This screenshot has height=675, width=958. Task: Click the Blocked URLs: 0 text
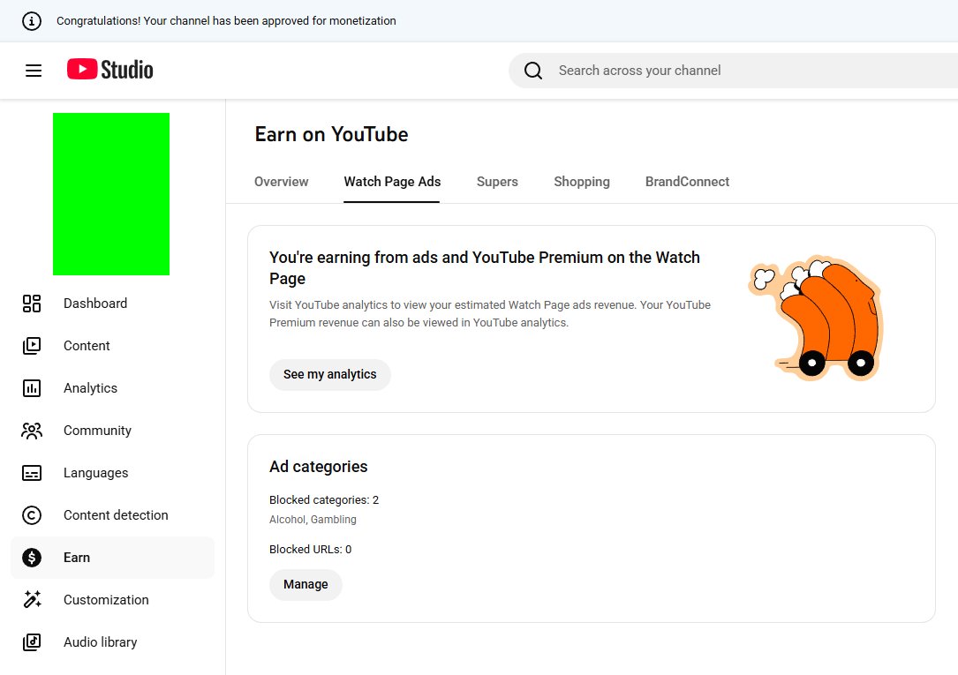311,550
